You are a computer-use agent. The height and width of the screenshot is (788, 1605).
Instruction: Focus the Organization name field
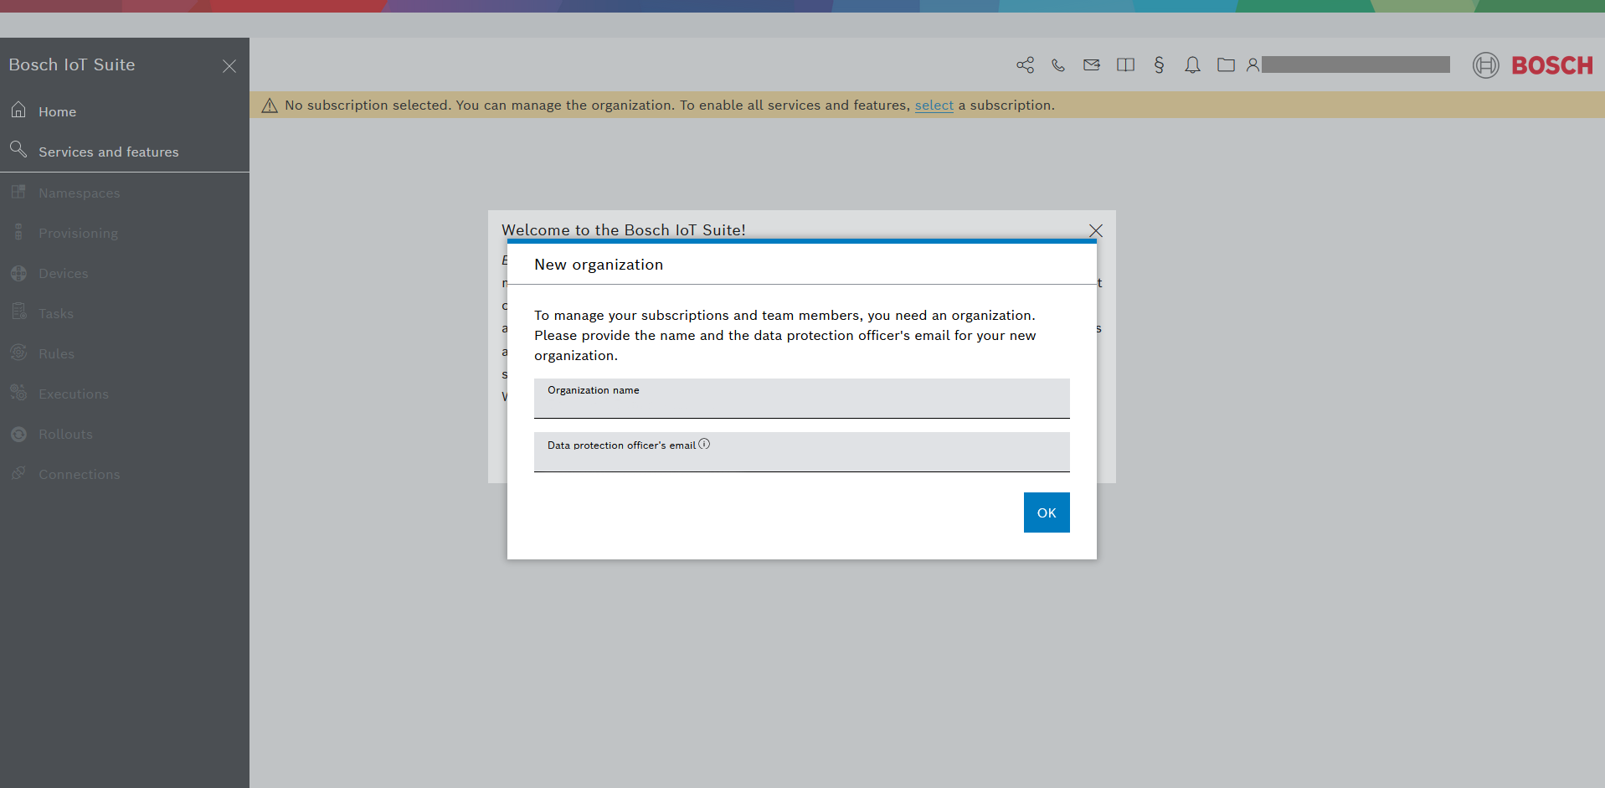point(802,399)
